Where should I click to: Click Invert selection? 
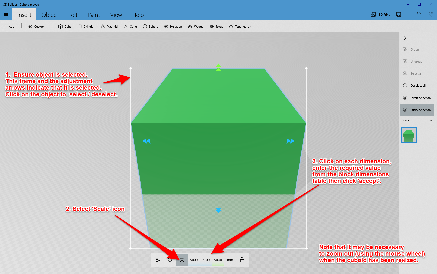(x=420, y=98)
